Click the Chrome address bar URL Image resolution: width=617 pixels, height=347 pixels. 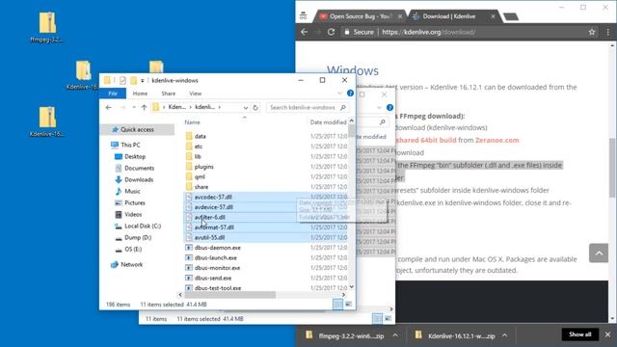pyautogui.click(x=428, y=32)
